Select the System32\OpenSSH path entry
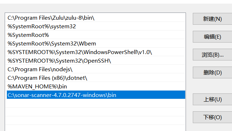 coord(95,60)
